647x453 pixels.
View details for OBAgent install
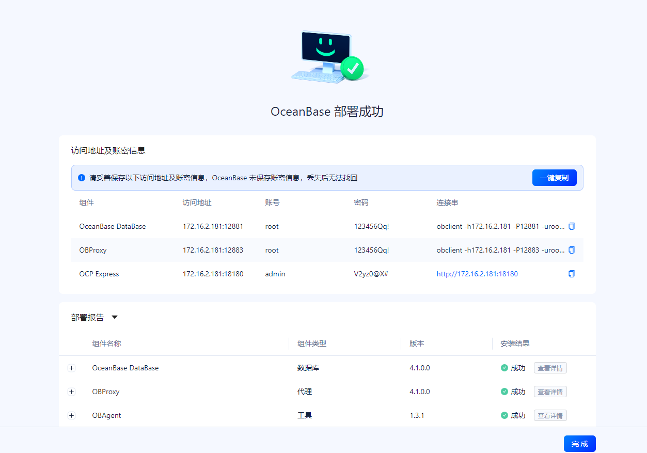tap(550, 415)
